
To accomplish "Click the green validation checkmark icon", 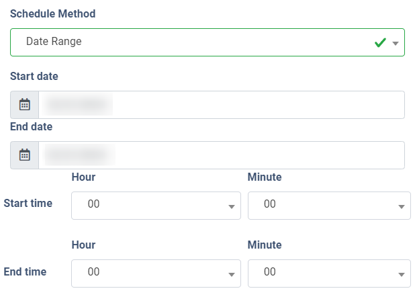I will click(x=380, y=43).
